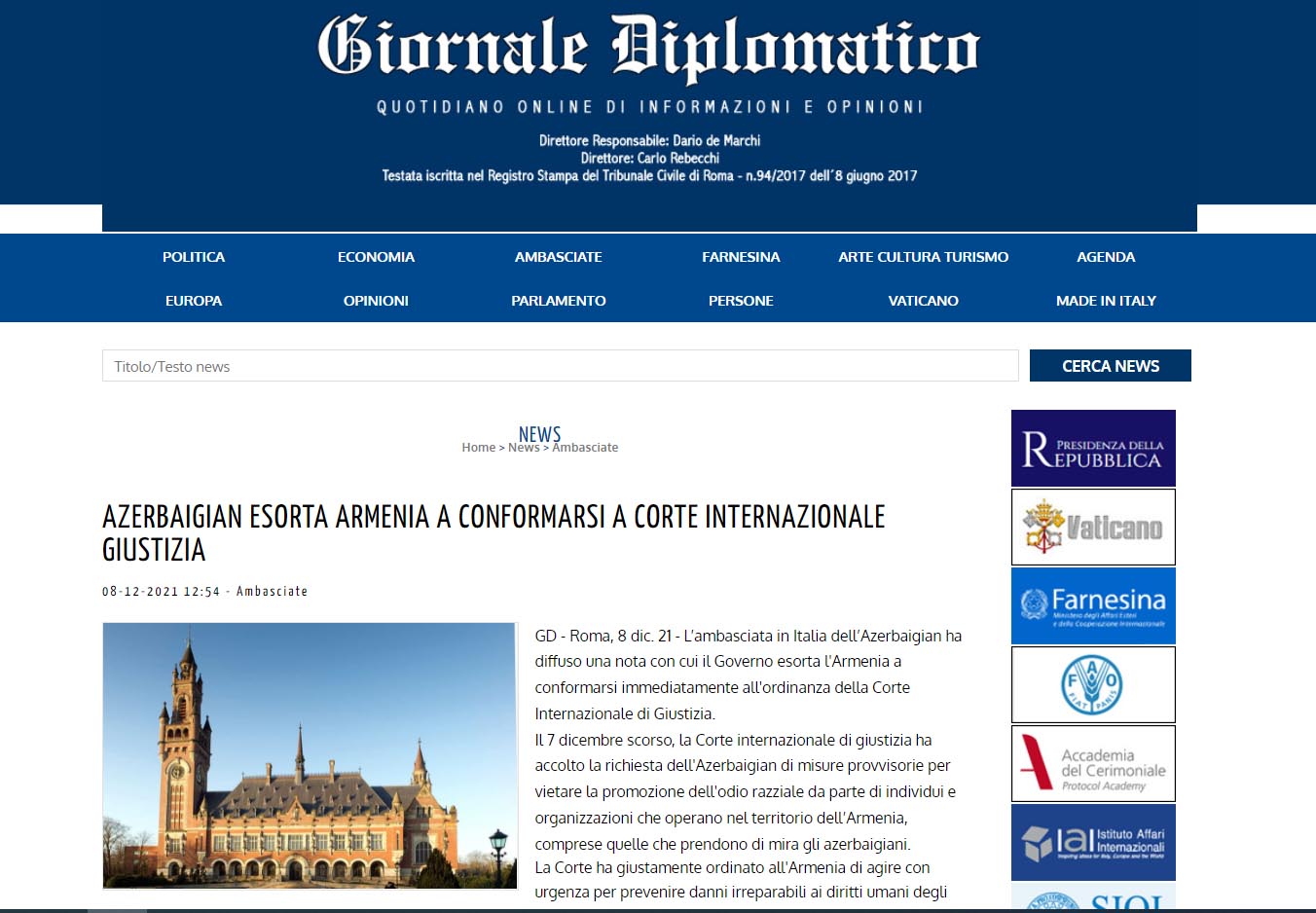
Task: Go to the Economia section
Action: pyautogui.click(x=376, y=257)
